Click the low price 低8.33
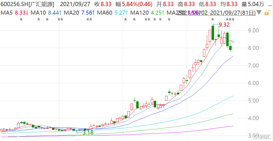Image resolution: width=273 pixels, height=141 pixels. pyautogui.click(x=207, y=4)
